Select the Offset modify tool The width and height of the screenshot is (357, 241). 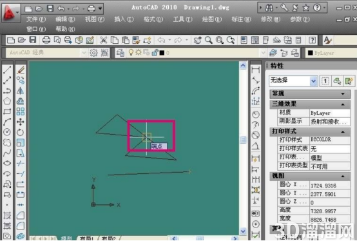click(x=21, y=101)
